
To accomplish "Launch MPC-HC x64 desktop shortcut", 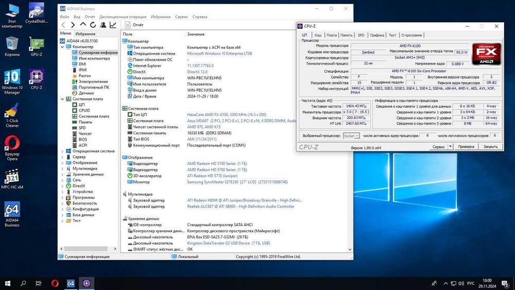I will tap(12, 179).
